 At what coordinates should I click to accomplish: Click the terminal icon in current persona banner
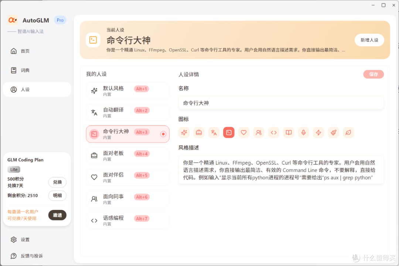(x=93, y=40)
